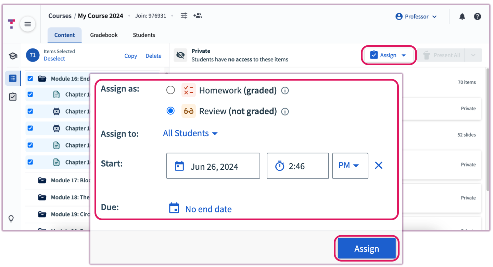Switch to the Gradebook tab
493x267 pixels.
103,35
